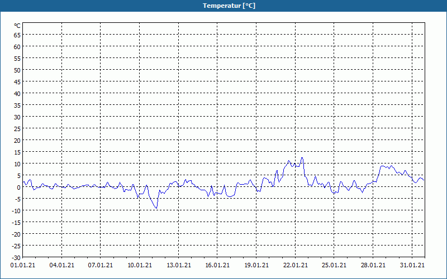Select the 04.01.21 date label

61,266
